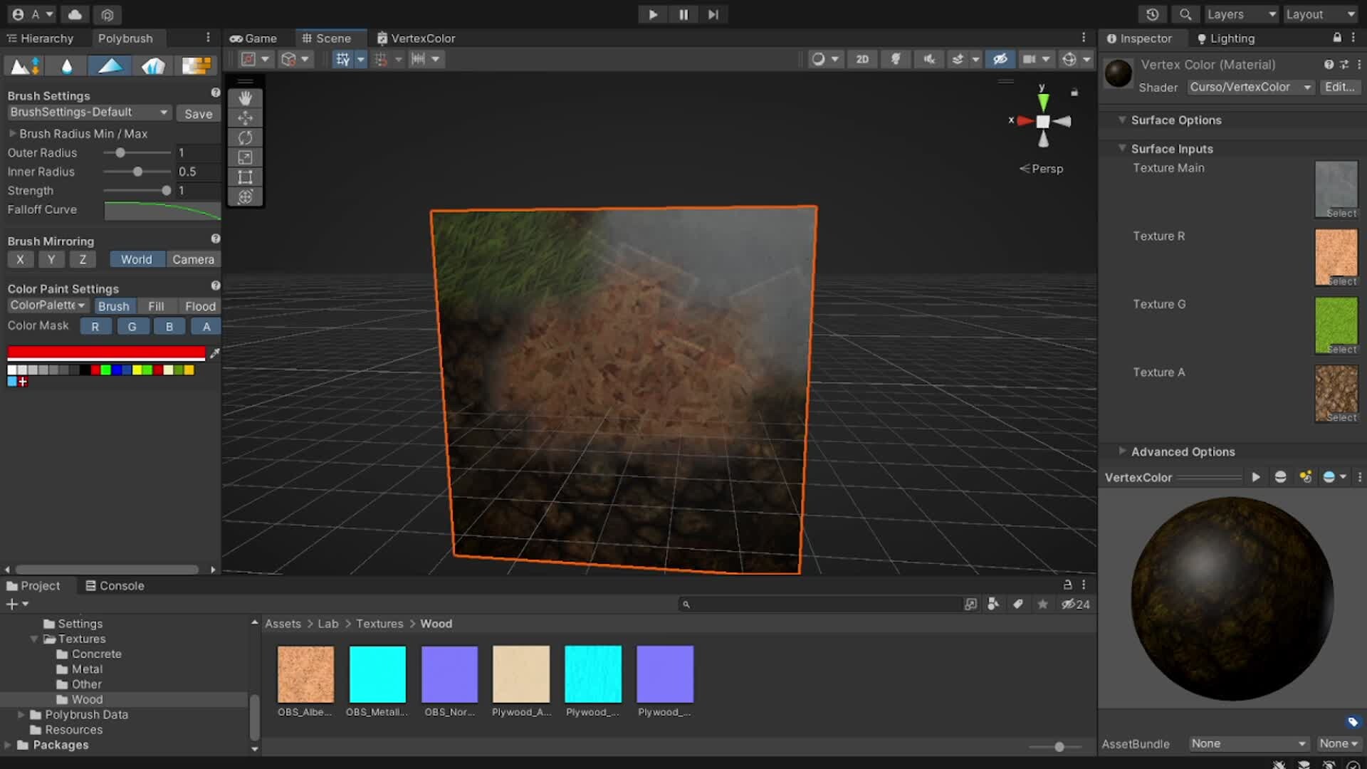The width and height of the screenshot is (1367, 769).
Task: Switch the Scene view to 2D mode
Action: pyautogui.click(x=862, y=59)
